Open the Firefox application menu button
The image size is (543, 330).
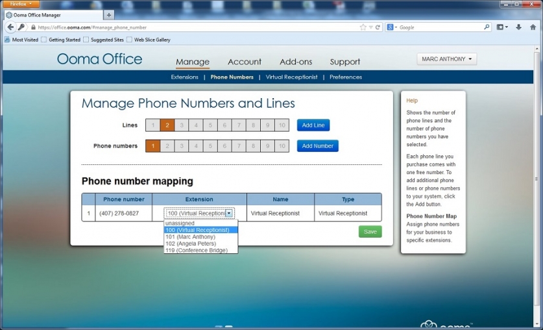point(21,4)
